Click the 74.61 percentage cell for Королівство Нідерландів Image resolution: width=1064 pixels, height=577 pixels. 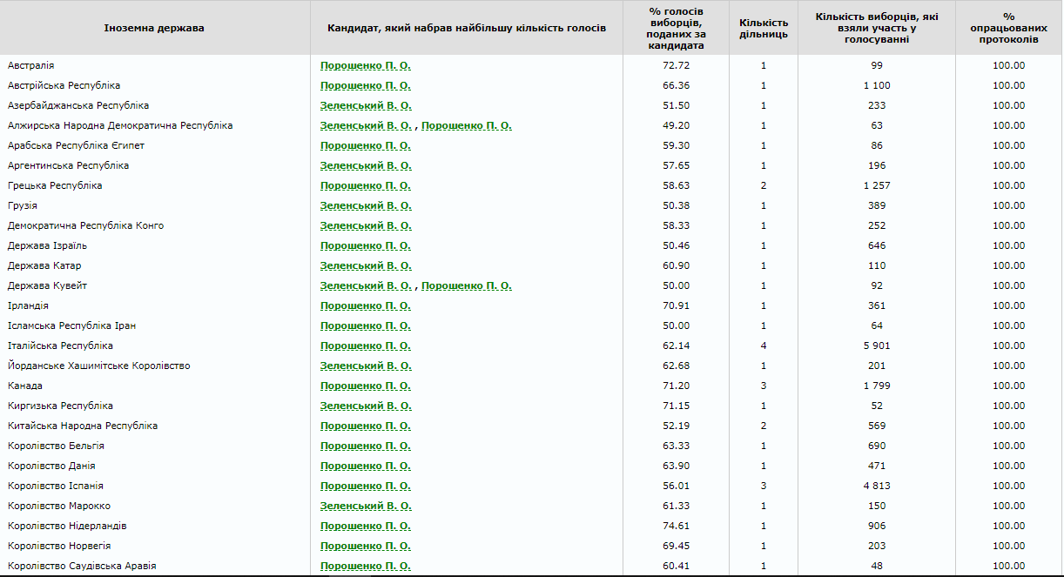(x=676, y=526)
